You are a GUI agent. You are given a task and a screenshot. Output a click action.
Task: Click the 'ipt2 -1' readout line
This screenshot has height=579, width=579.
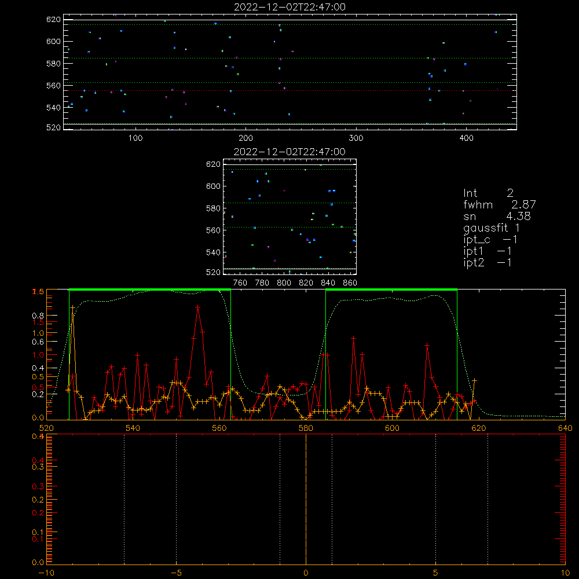[x=488, y=262]
